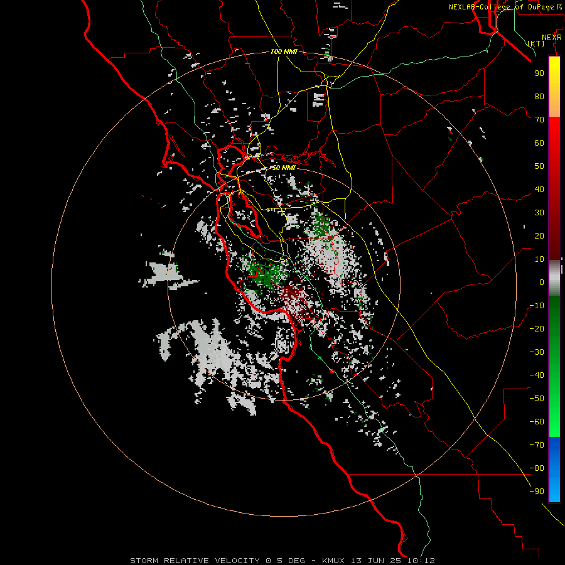
Task: Select the positive 10 scale label
Action: [539, 259]
